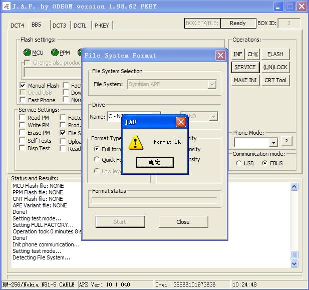Image resolution: width=309 pixels, height=290 pixels.
Task: Click the Ready box status indicator
Action: pyautogui.click(x=238, y=23)
